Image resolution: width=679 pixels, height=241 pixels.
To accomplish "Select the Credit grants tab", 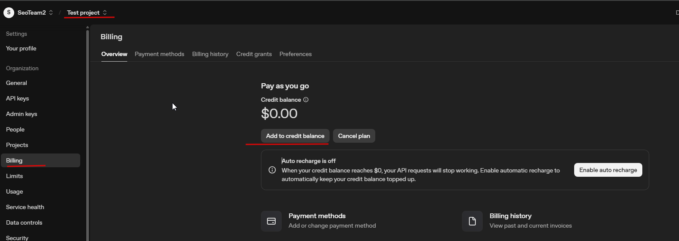I will click(254, 54).
